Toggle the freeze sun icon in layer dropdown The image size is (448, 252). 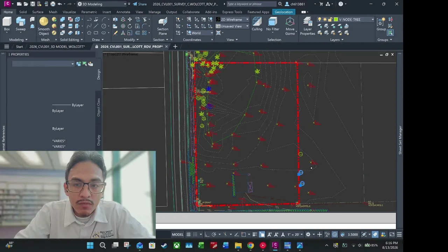[325, 20]
